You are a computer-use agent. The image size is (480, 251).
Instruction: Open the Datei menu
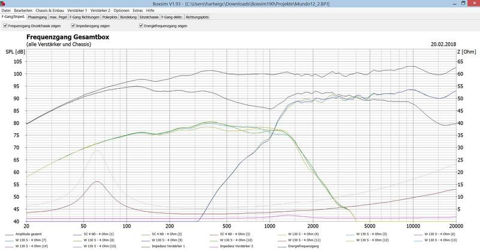pyautogui.click(x=6, y=10)
